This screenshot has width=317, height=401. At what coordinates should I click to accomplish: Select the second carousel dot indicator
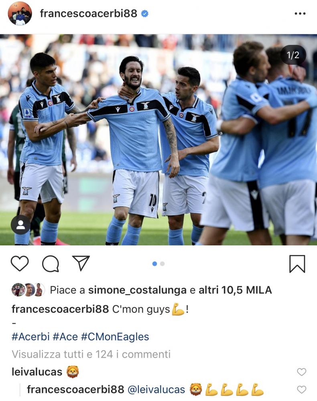[x=162, y=264]
